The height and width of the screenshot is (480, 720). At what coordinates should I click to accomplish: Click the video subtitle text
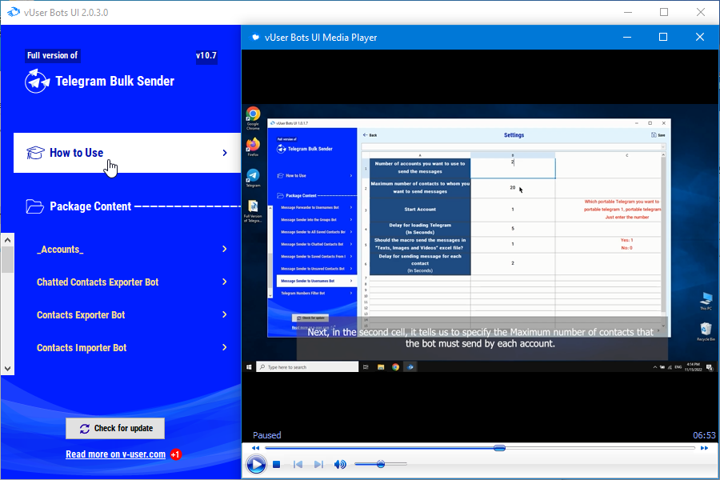click(480, 338)
